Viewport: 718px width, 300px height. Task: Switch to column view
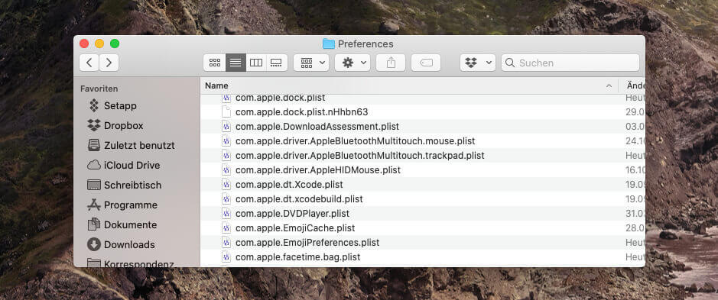256,63
